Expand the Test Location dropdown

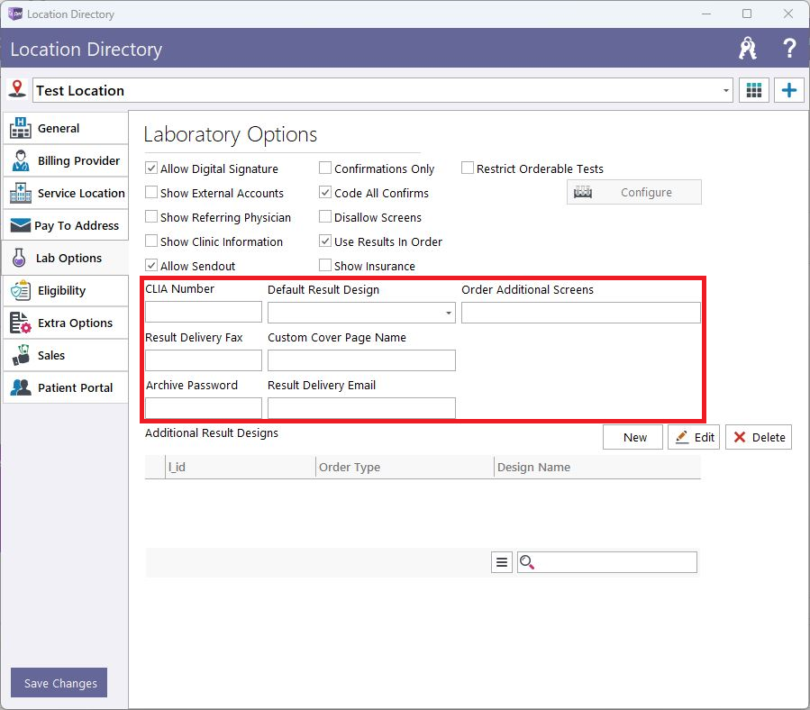click(x=726, y=90)
